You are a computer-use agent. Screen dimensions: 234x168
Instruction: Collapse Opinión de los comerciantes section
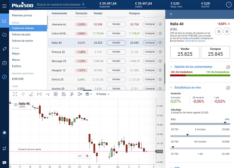click(x=171, y=67)
